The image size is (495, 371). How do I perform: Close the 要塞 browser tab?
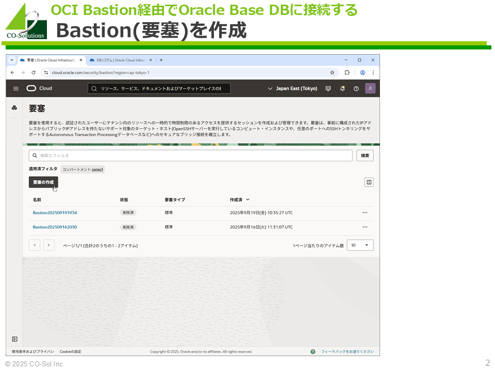coord(81,60)
